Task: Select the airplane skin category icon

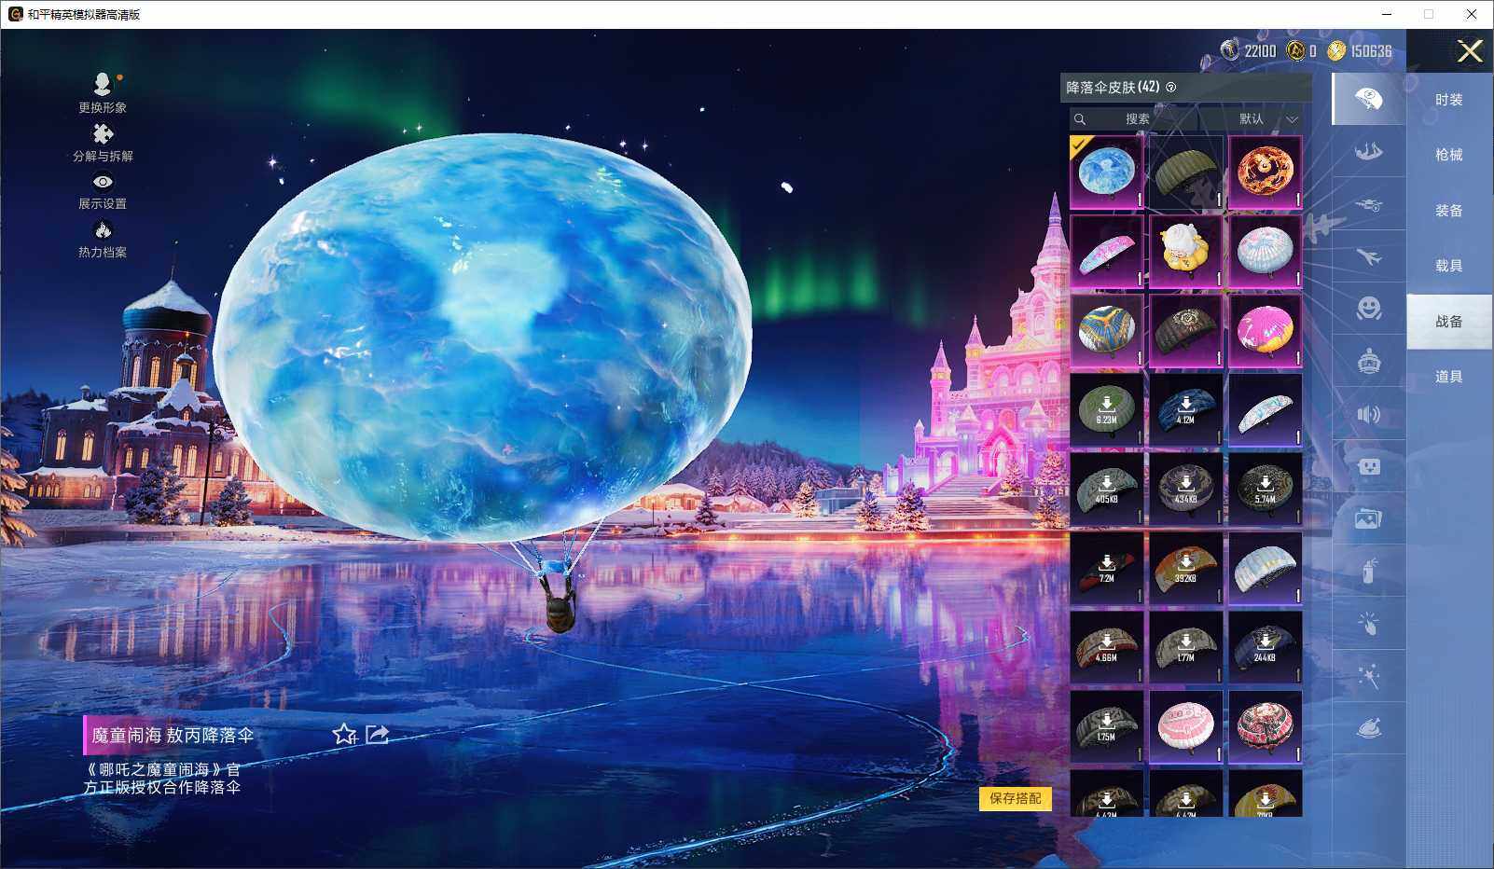Action: 1368,256
